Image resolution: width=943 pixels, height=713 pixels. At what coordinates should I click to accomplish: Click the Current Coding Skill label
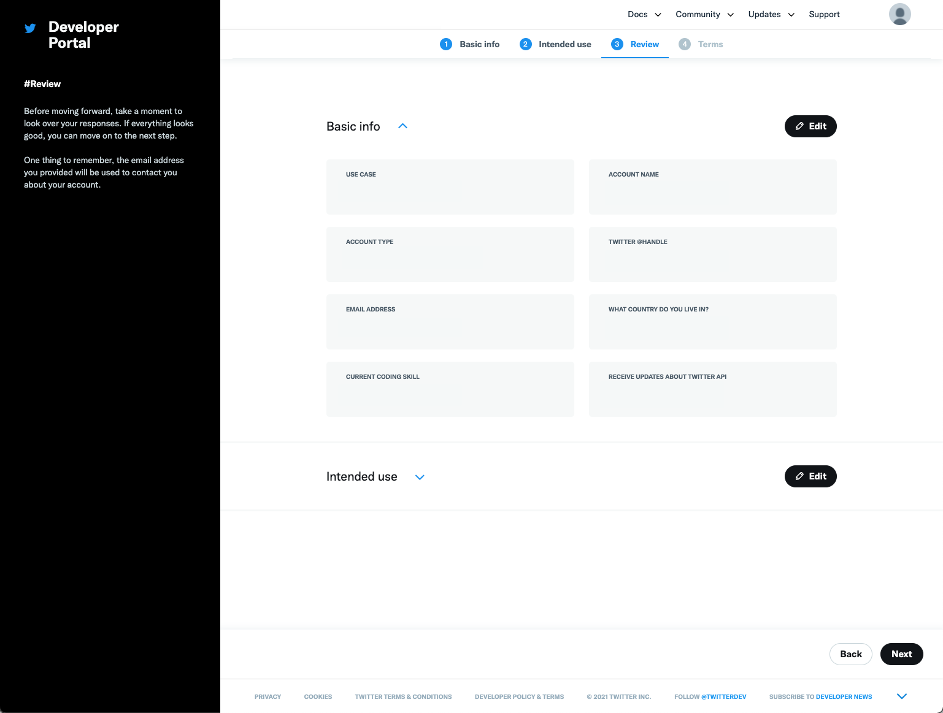(x=383, y=377)
